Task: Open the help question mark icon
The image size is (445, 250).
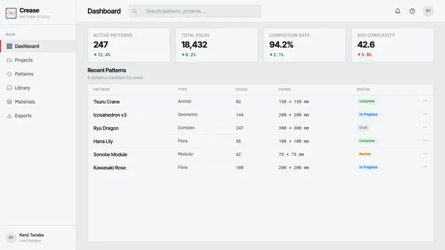Action: (x=412, y=11)
